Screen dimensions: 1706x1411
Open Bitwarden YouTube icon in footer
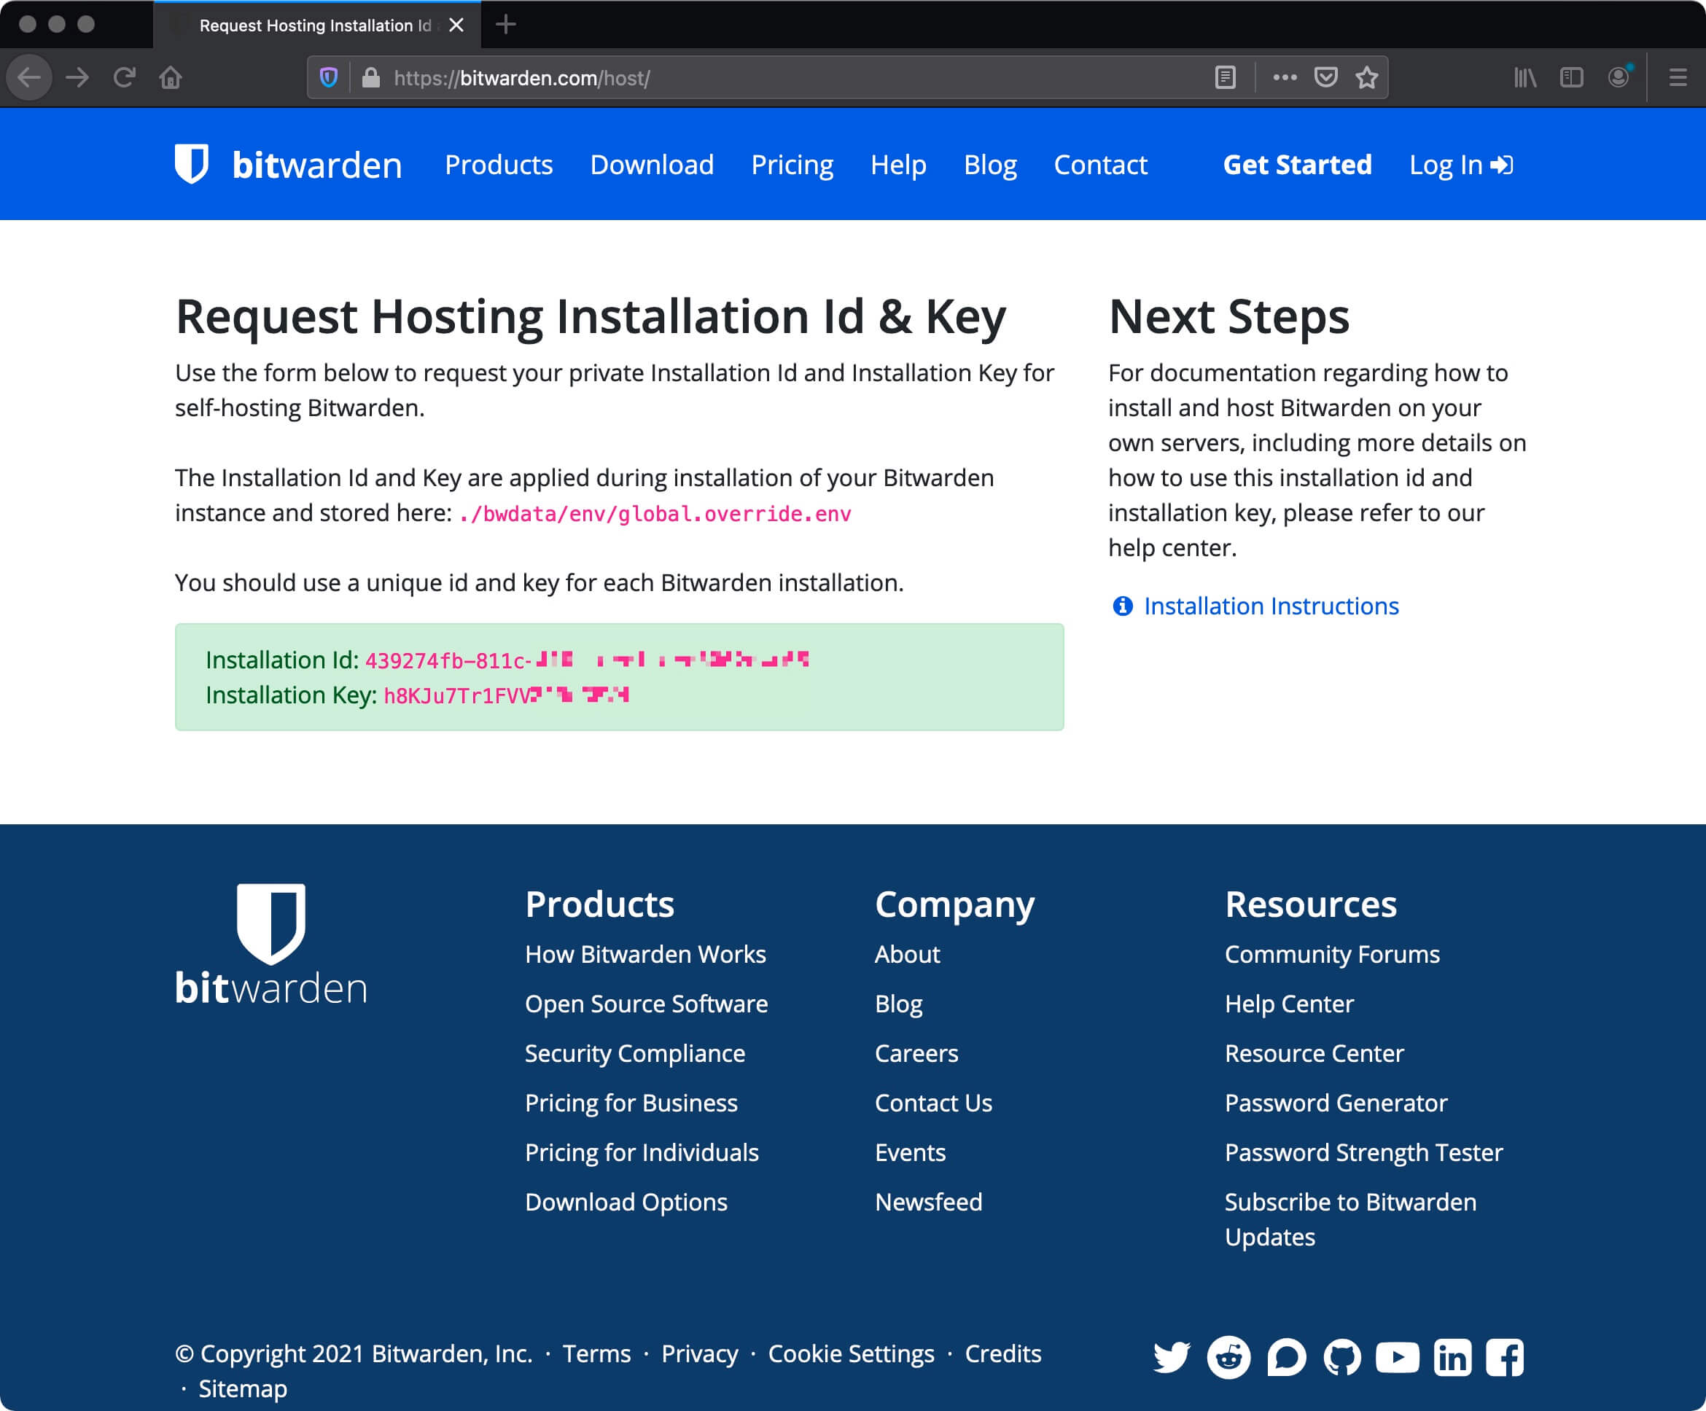pos(1398,1357)
